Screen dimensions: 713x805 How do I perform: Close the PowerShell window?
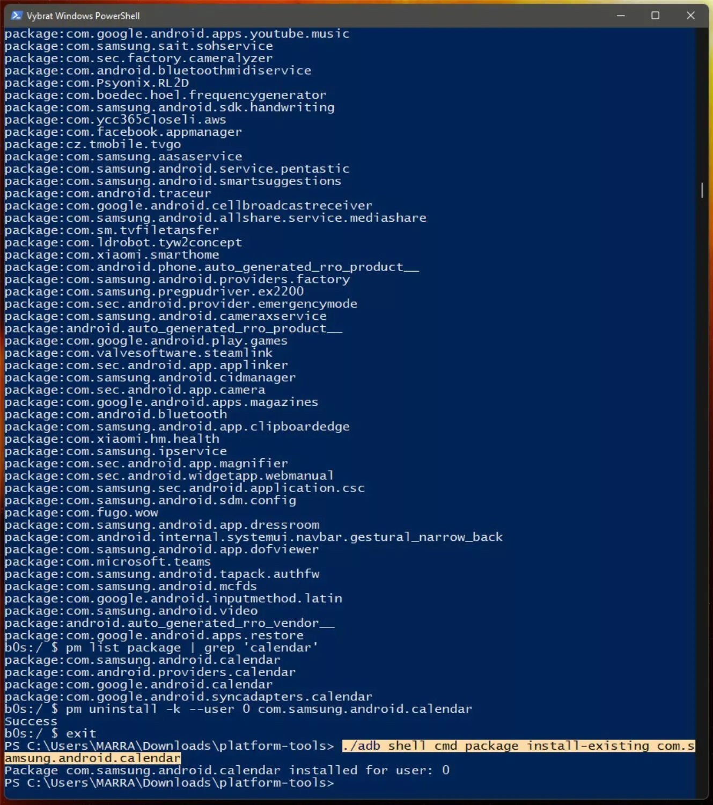[x=690, y=16]
